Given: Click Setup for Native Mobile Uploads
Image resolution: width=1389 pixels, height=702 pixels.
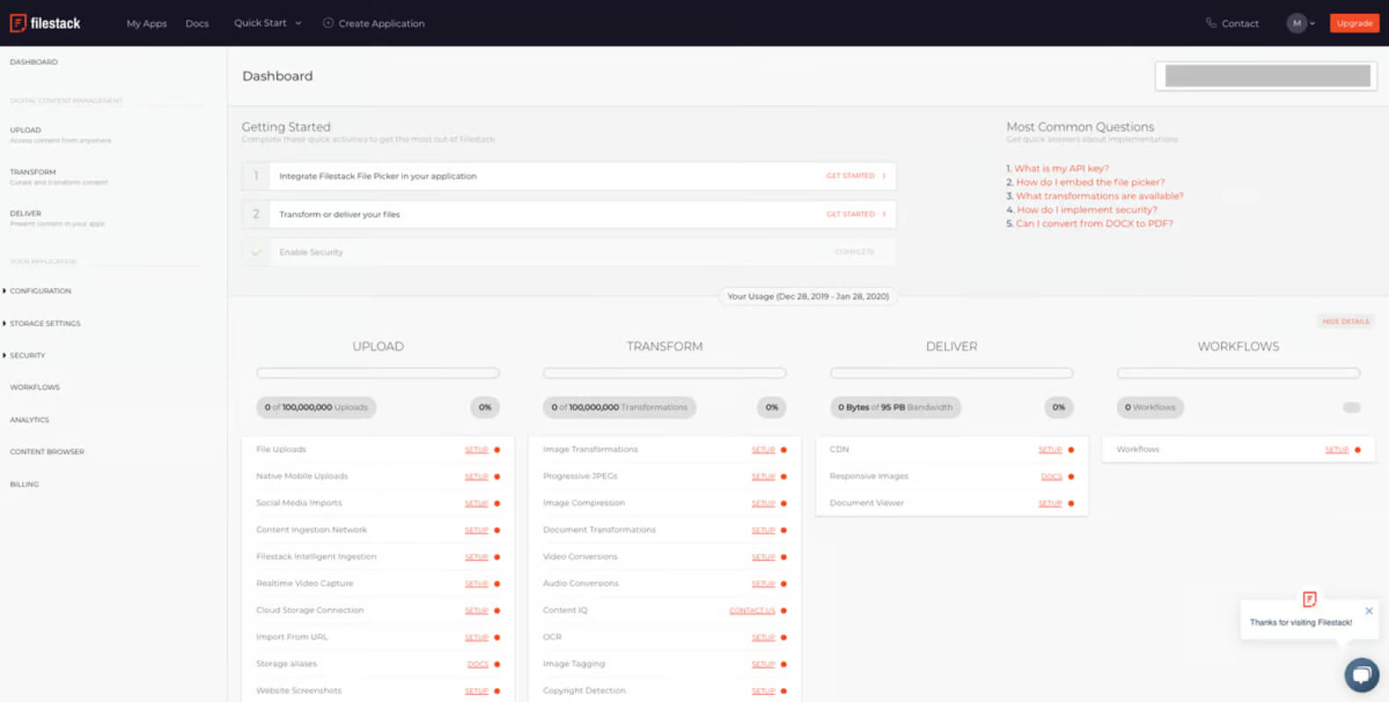Looking at the screenshot, I should pyautogui.click(x=476, y=476).
